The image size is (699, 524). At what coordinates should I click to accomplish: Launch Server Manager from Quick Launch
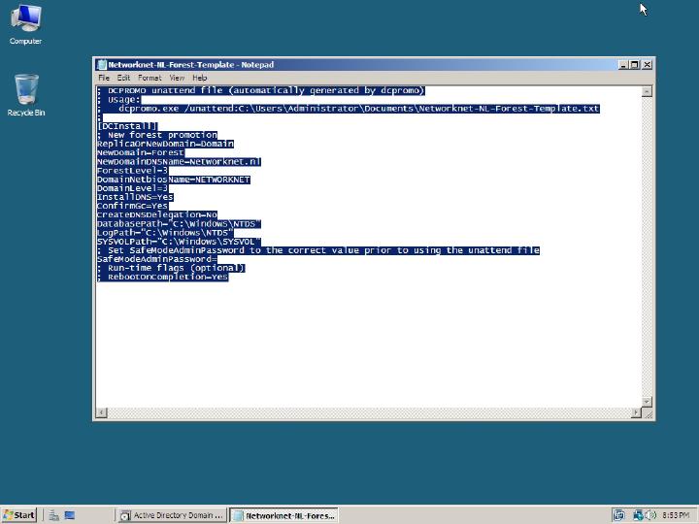tap(54, 515)
